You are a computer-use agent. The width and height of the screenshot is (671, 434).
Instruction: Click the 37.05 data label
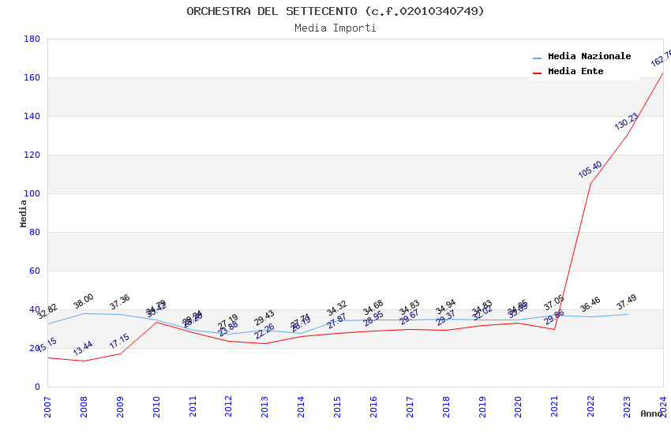pos(554,303)
